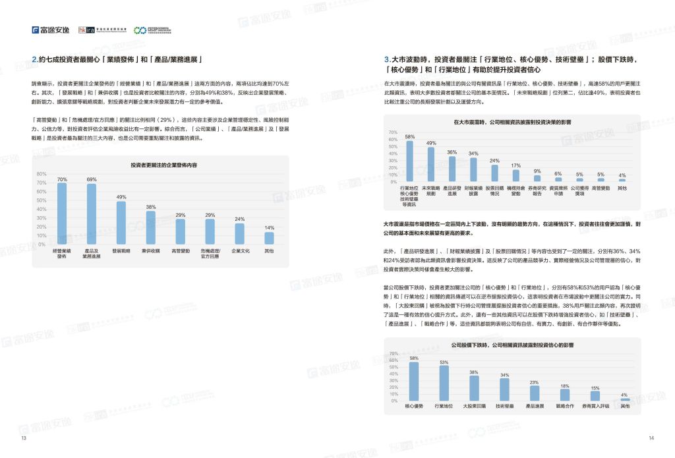The height and width of the screenshot is (458, 675).
Task: Click the 券商買入評級 bar in the 股價下跌 chart
Action: click(x=595, y=396)
